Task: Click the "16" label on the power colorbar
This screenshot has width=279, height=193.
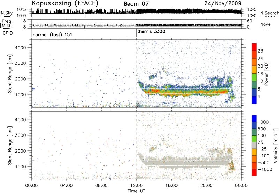Action: click(260, 74)
